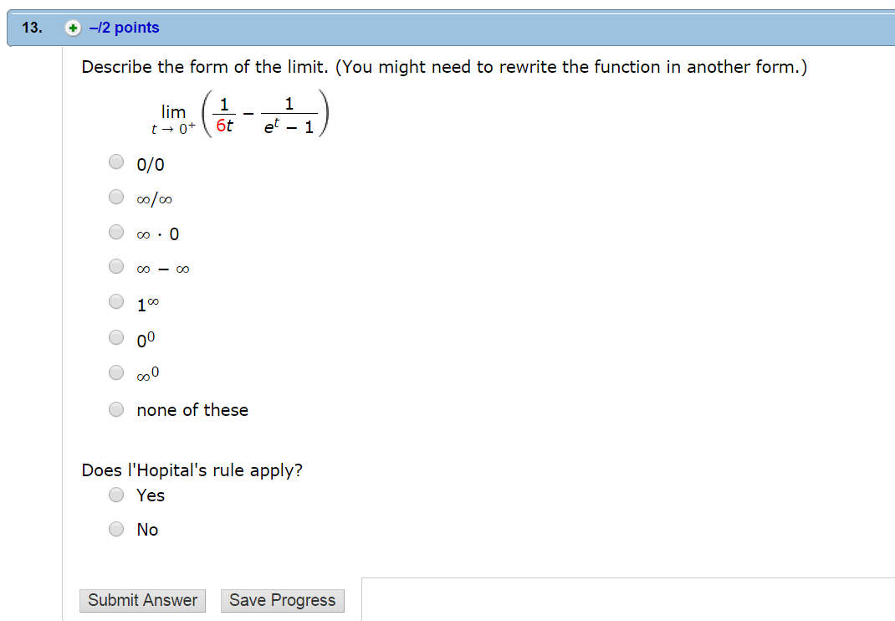This screenshot has width=895, height=621.
Task: Choose the 1^∞ limit form
Action: 116,302
